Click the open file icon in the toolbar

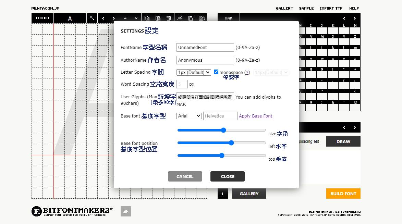[x=180, y=18]
